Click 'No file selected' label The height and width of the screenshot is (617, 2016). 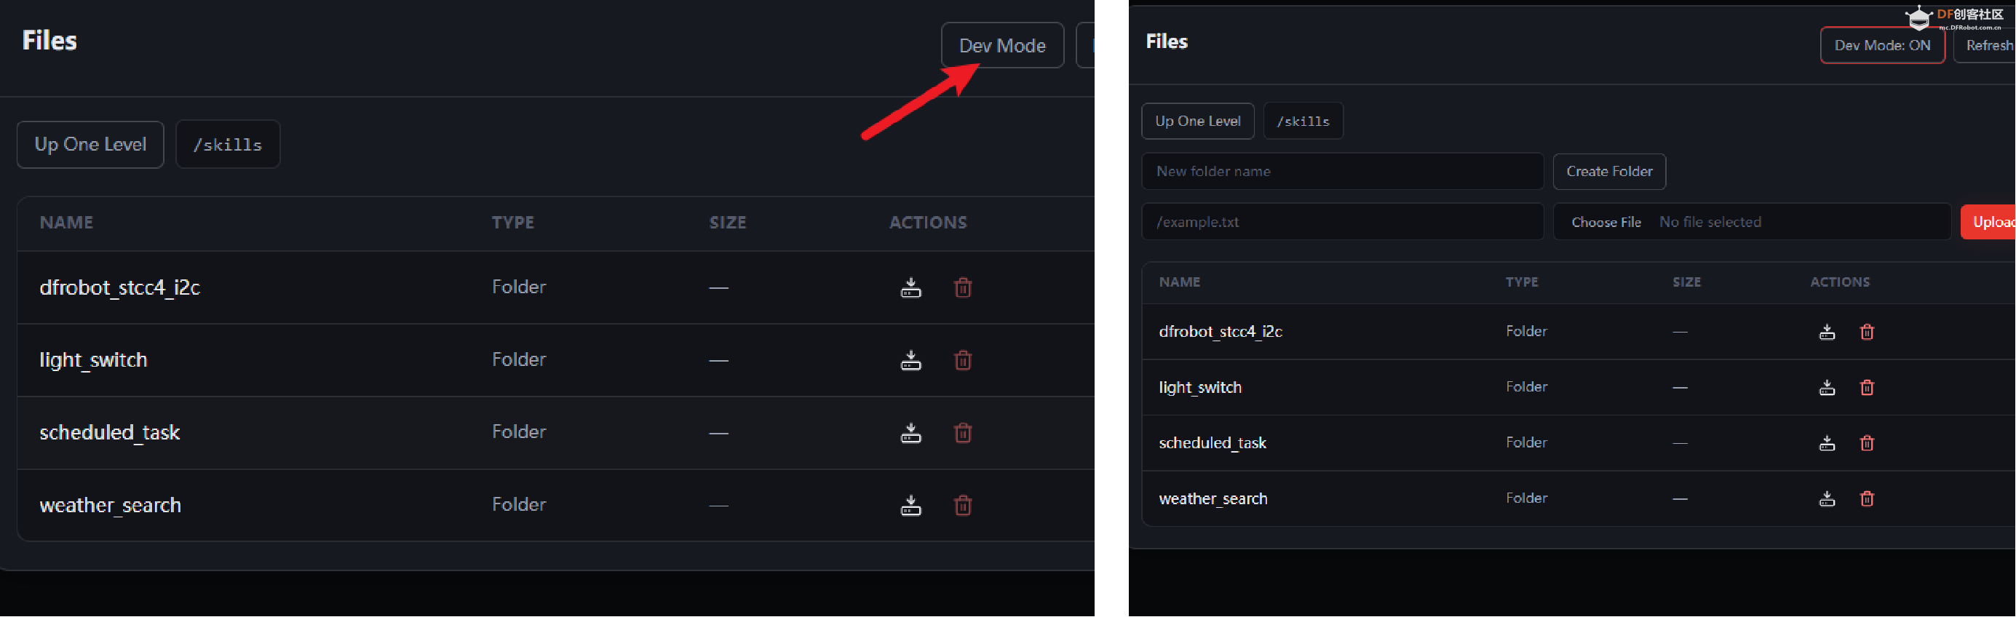click(x=1711, y=222)
